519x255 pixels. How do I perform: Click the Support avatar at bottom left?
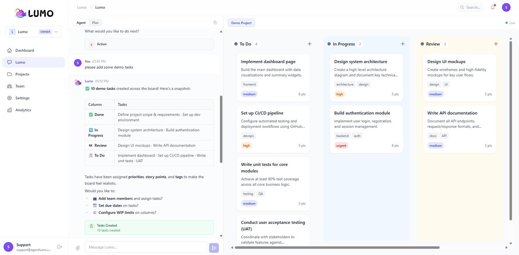(x=8, y=247)
